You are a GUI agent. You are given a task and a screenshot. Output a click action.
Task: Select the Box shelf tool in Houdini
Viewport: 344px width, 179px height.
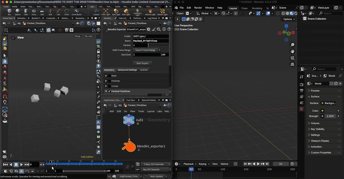(9, 12)
